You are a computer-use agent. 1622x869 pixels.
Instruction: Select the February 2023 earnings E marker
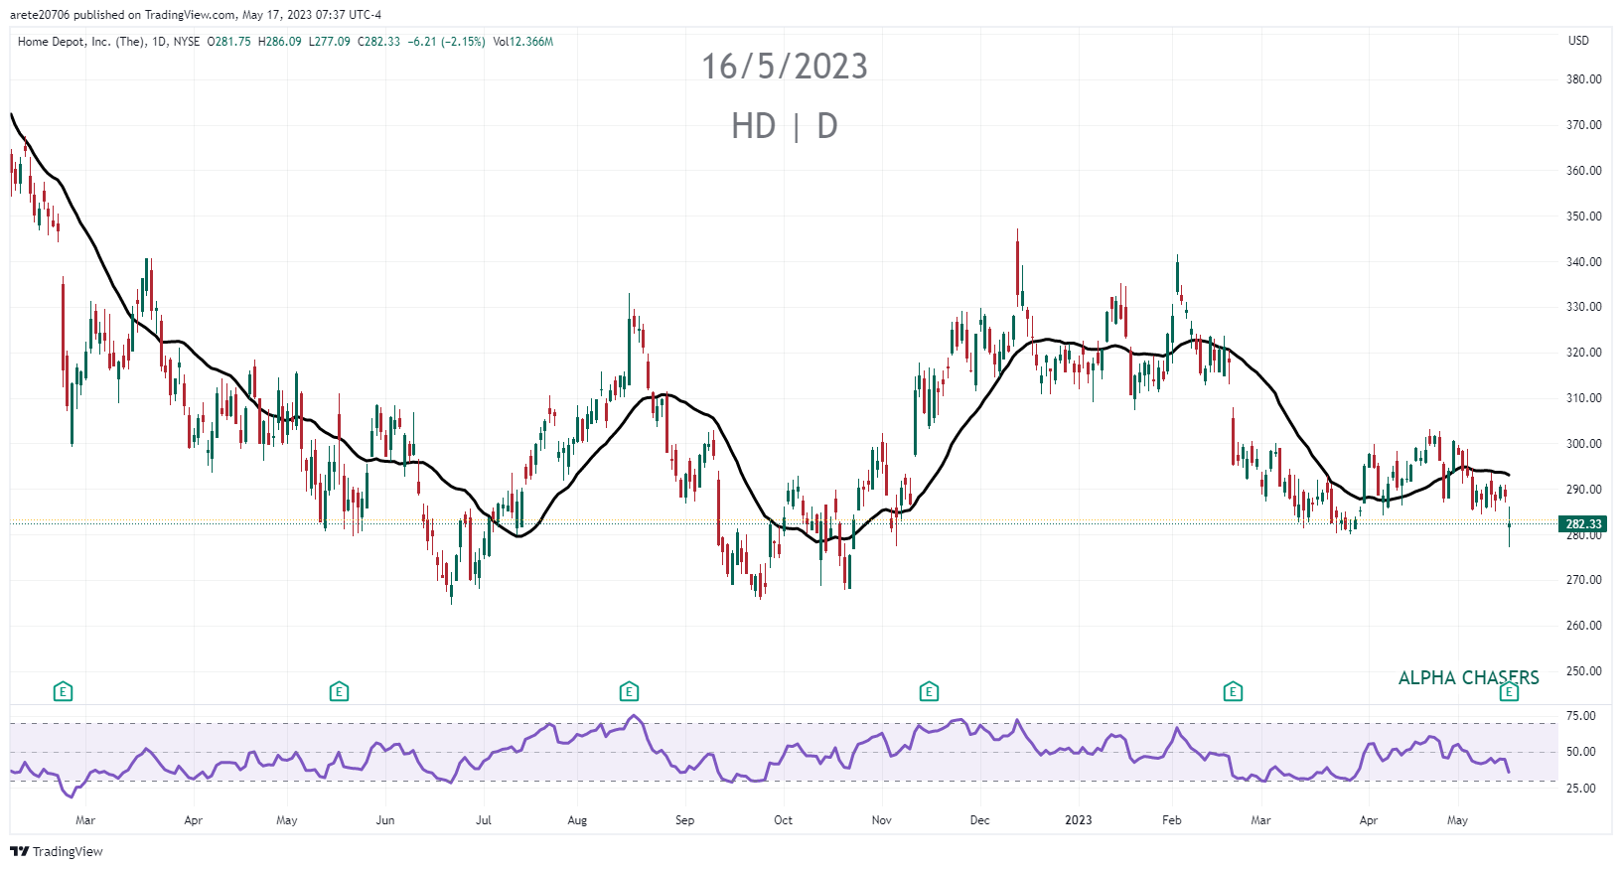1233,691
